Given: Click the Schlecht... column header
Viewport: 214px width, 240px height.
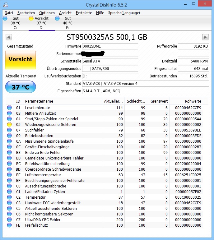Looking at the screenshot, I should pos(136,101).
